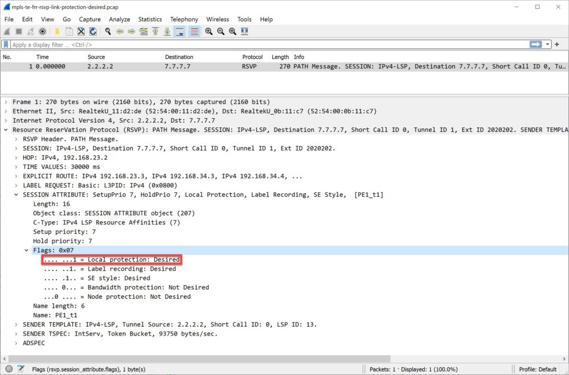The height and width of the screenshot is (375, 569).
Task: Collapse the Flags: 0x07 subtree
Action: [27, 251]
